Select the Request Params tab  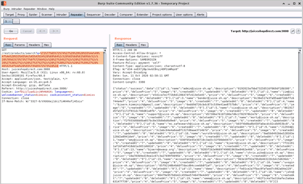[20, 45]
